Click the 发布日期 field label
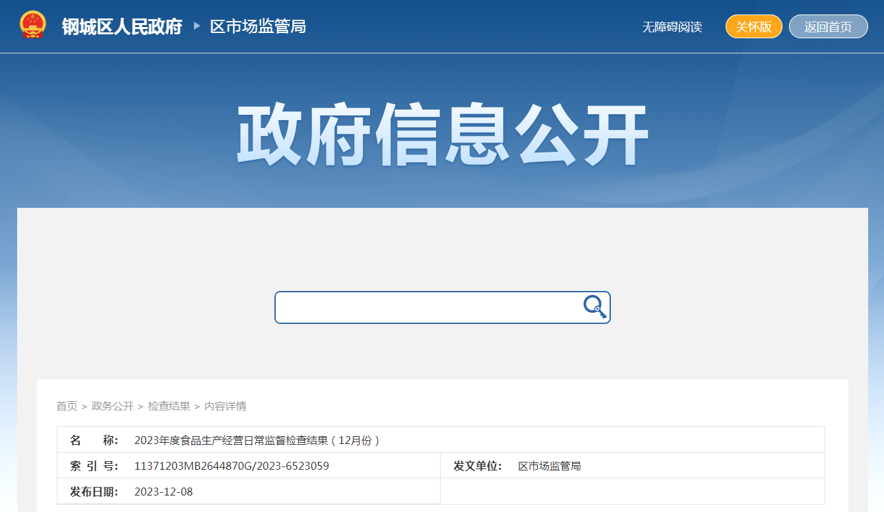 (x=94, y=492)
